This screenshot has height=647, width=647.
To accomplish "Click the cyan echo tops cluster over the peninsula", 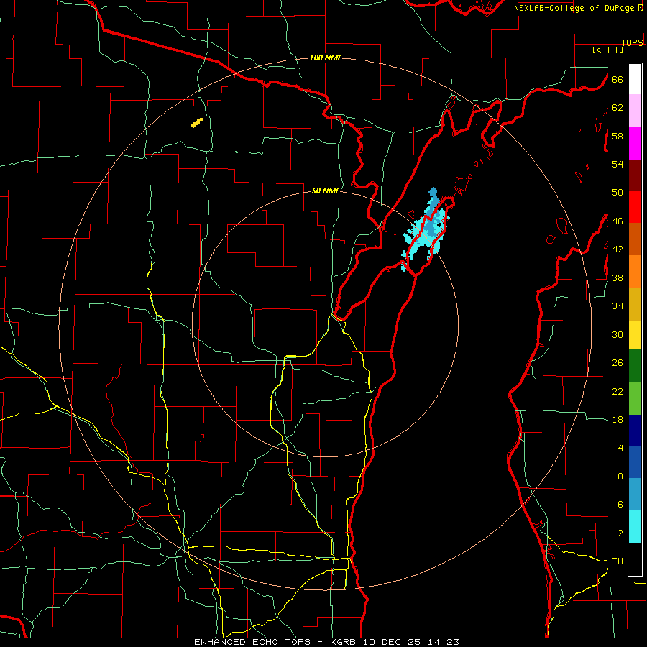I will pyautogui.click(x=426, y=230).
